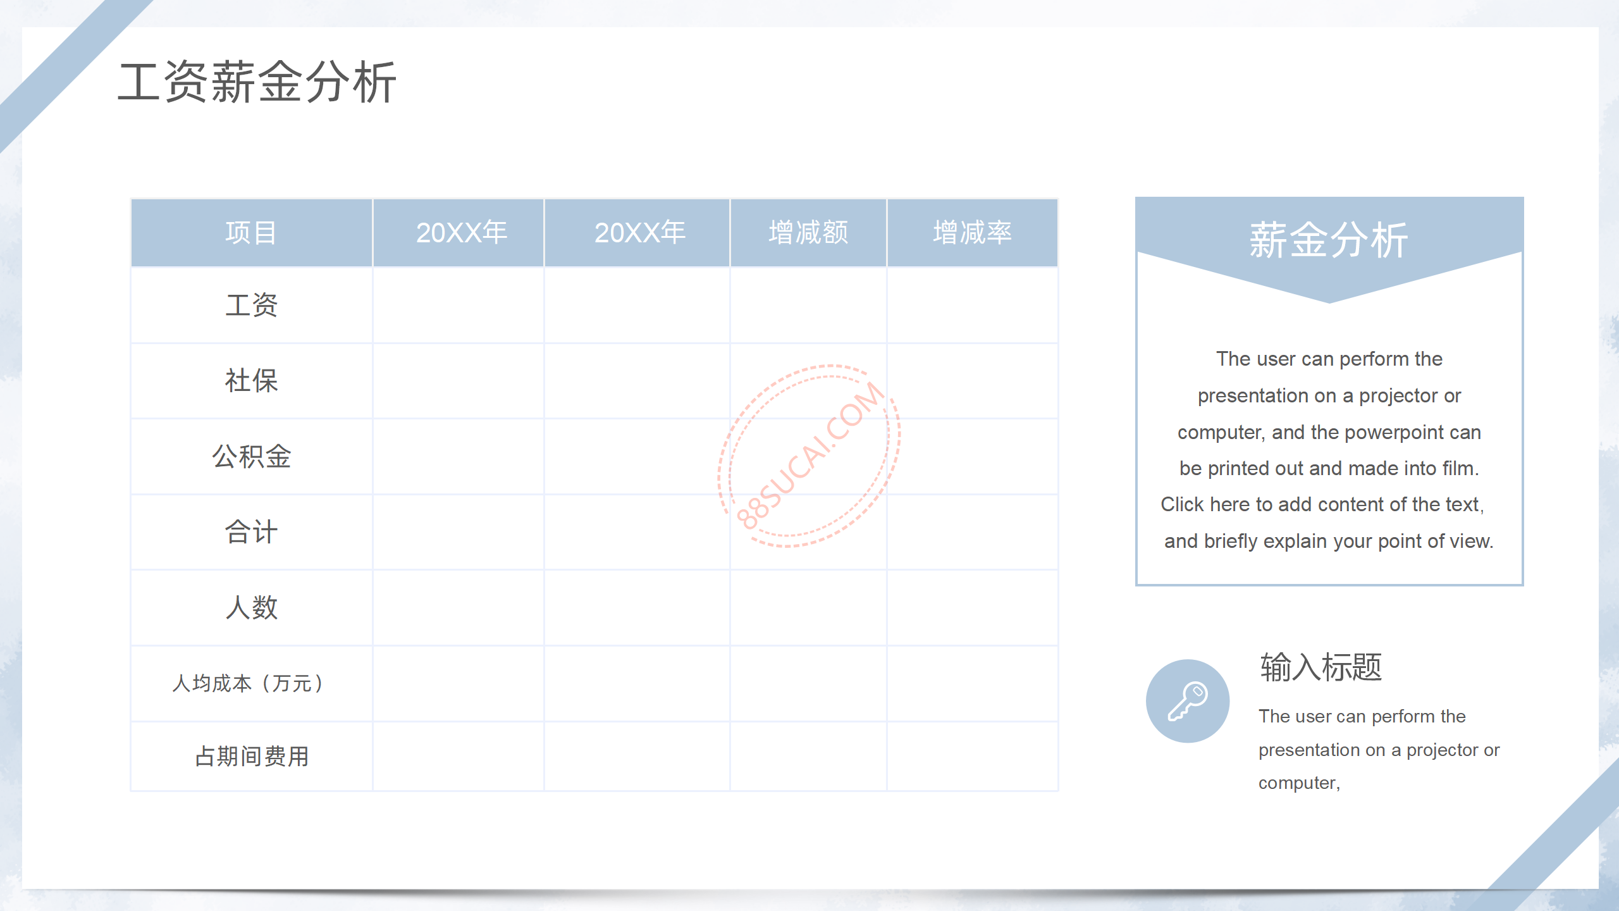Click the 输入标题 heading text

point(1320,667)
